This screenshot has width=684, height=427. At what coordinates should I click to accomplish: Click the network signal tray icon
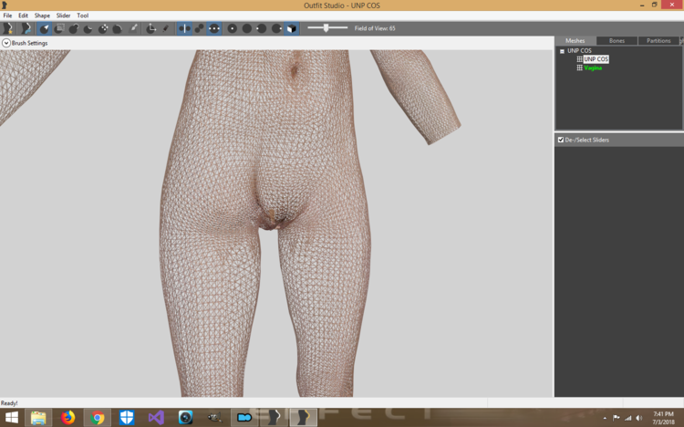pos(627,418)
